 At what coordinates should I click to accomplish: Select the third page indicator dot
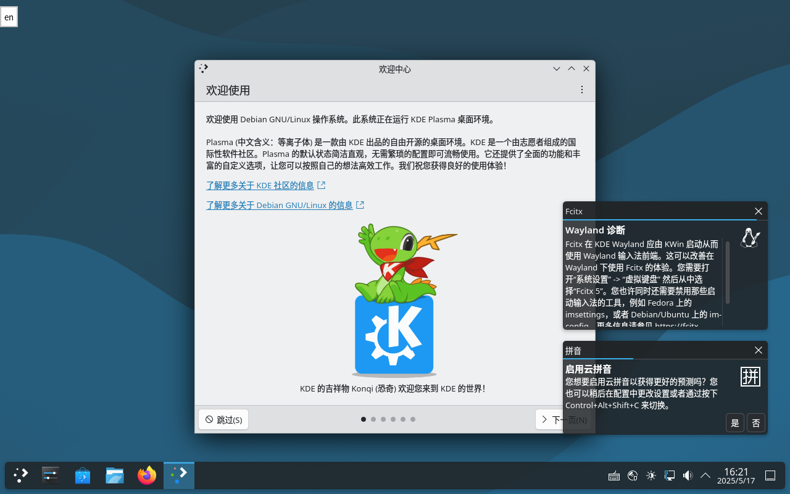pyautogui.click(x=383, y=419)
